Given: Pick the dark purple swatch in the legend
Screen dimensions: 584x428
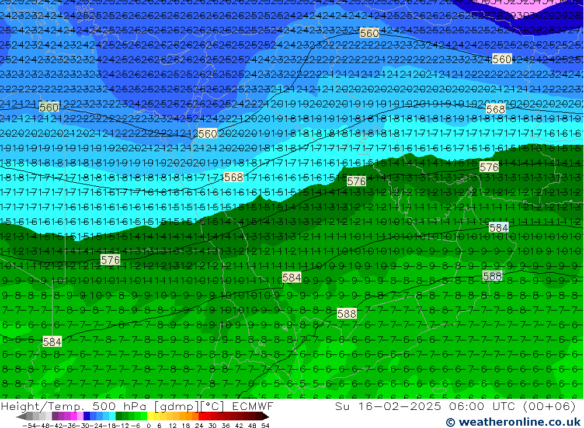Looking at the screenshot, I should click(x=55, y=416).
